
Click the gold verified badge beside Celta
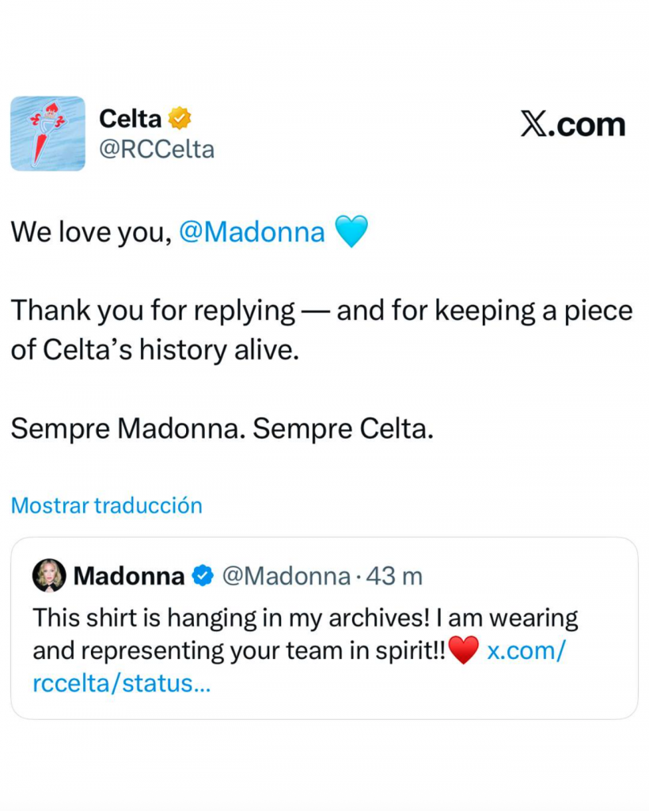180,120
